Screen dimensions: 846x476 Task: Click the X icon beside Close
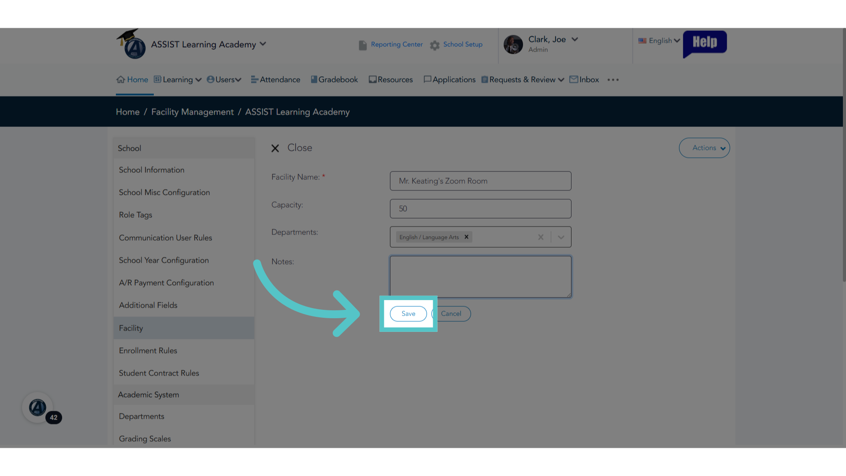click(x=275, y=148)
